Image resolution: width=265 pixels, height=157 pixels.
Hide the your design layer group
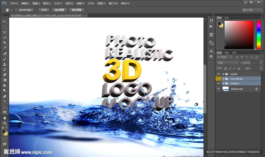218,78
